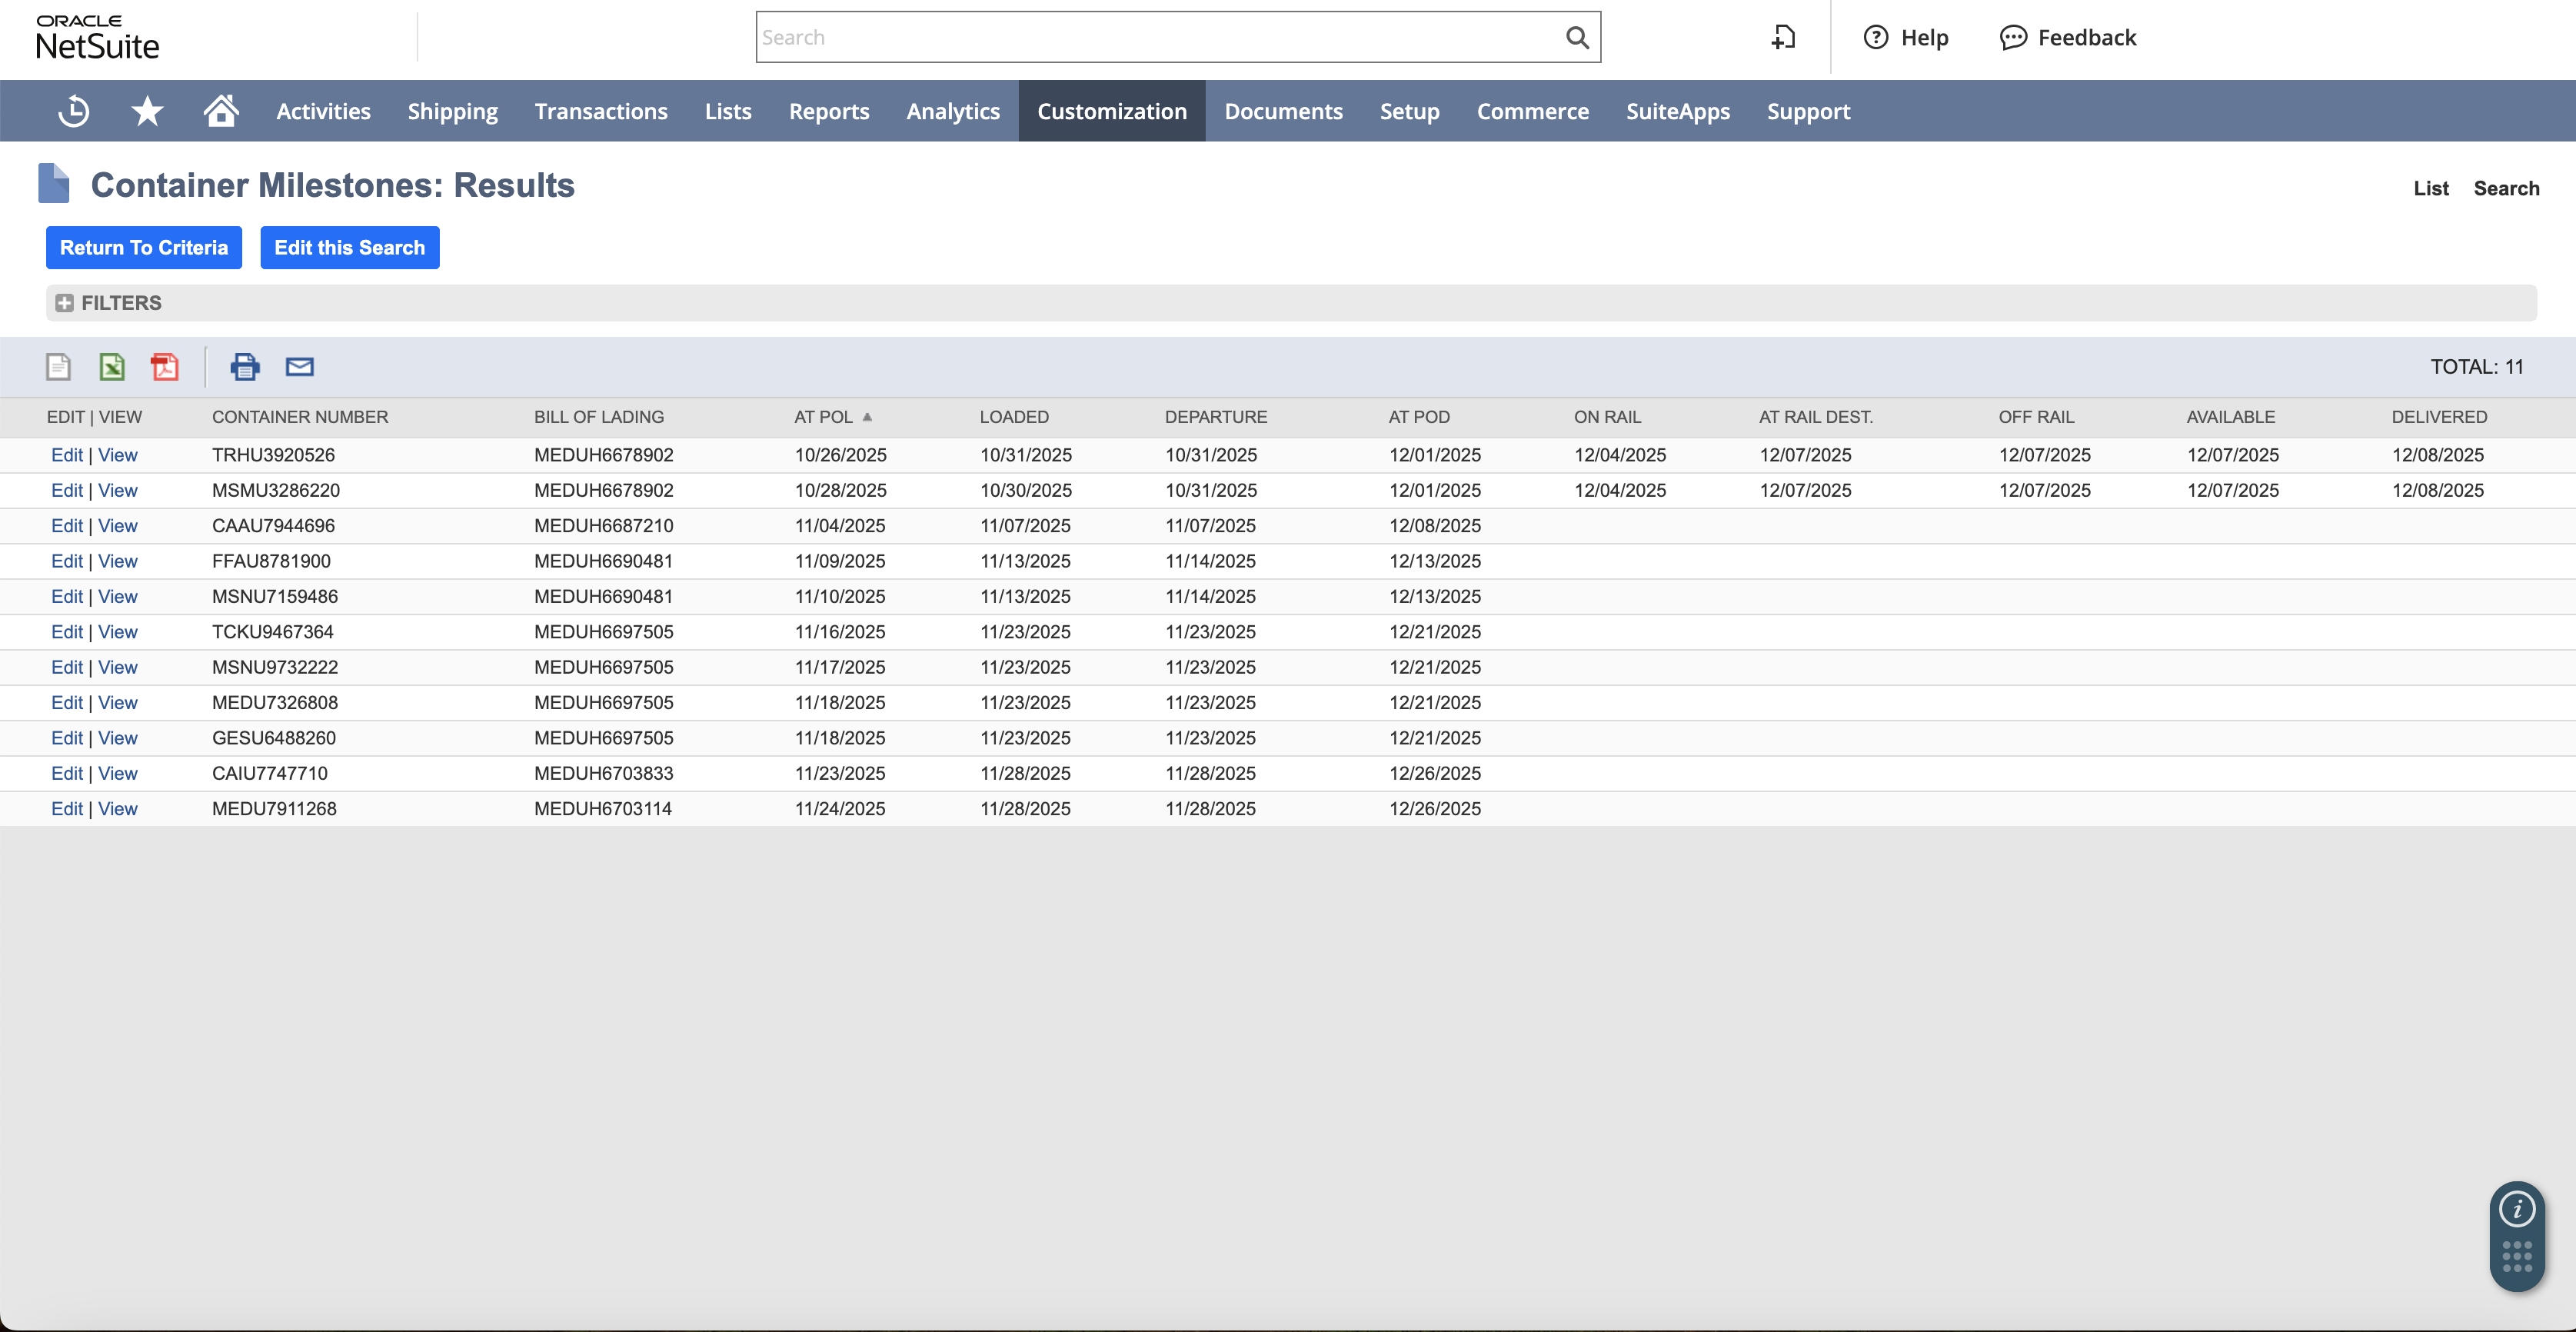
Task: Open the Reports menu
Action: click(829, 111)
